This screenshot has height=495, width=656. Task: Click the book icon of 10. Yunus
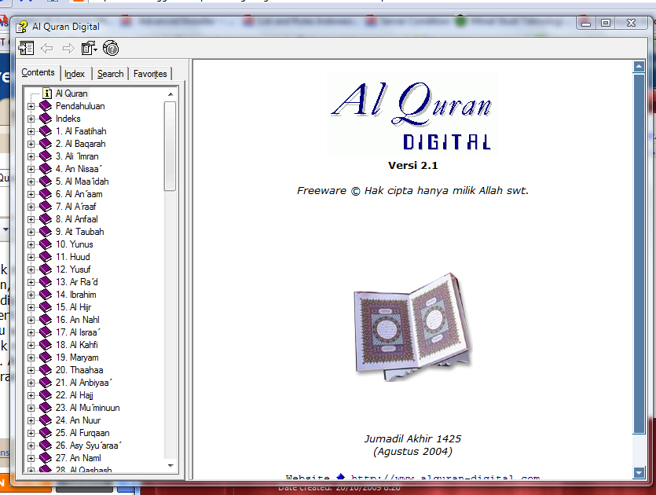pos(46,244)
